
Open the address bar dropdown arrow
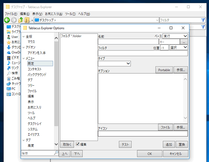(157, 20)
